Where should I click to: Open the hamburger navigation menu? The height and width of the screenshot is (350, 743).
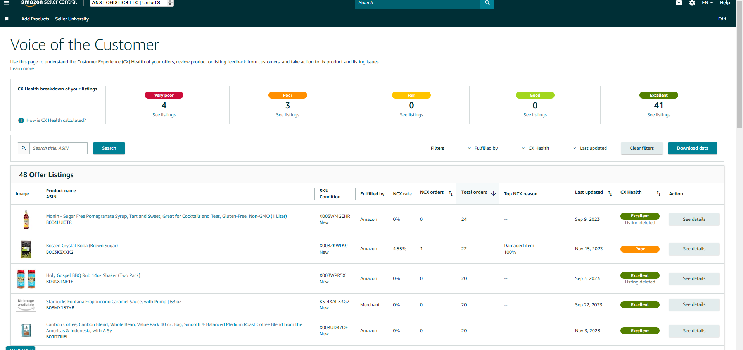7,3
